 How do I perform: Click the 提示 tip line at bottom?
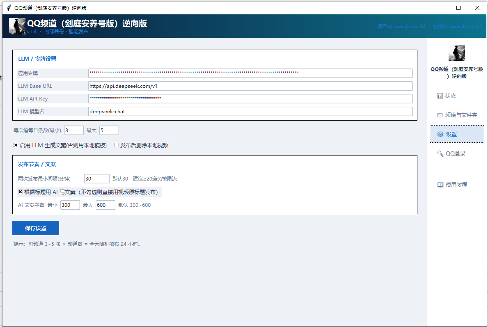coord(78,244)
